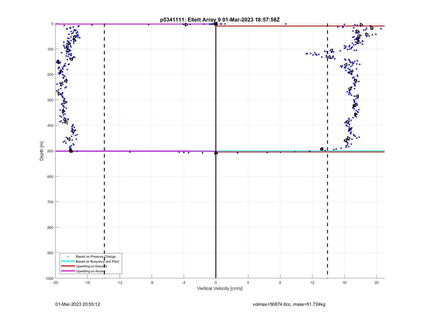Viewport: 425px width, 313px height.
Task: Click legend entry 'Upwelling on Descent'
Action: (x=91, y=266)
